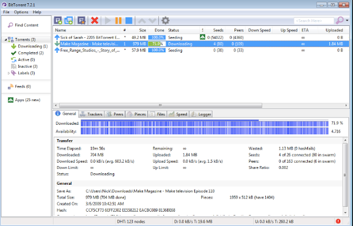The height and width of the screenshot is (226, 353).
Task: Open Preferences gear icon
Action: (165, 20)
